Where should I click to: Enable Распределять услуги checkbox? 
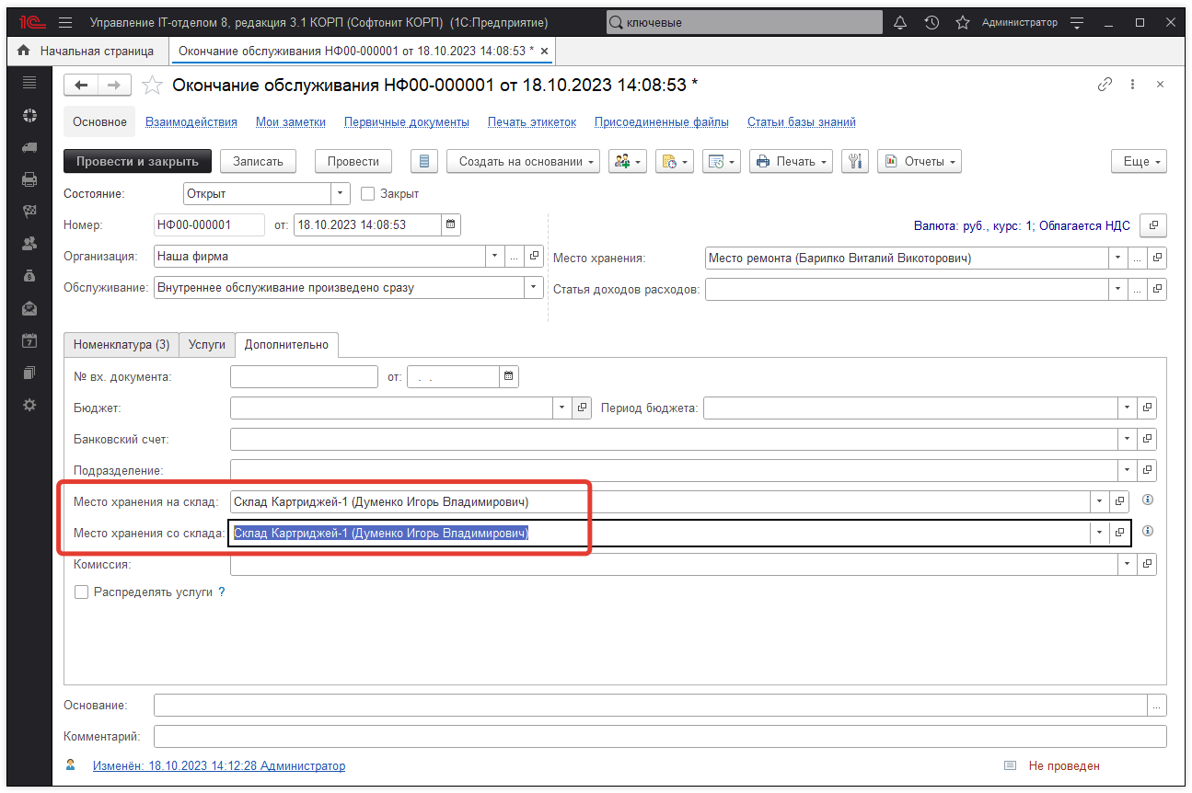coord(82,592)
